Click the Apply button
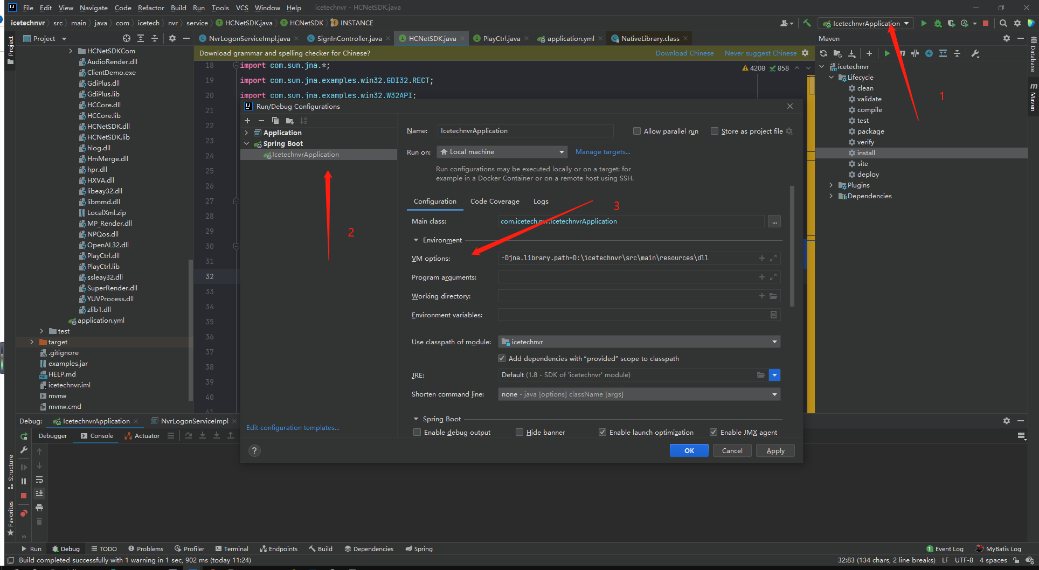 [775, 450]
